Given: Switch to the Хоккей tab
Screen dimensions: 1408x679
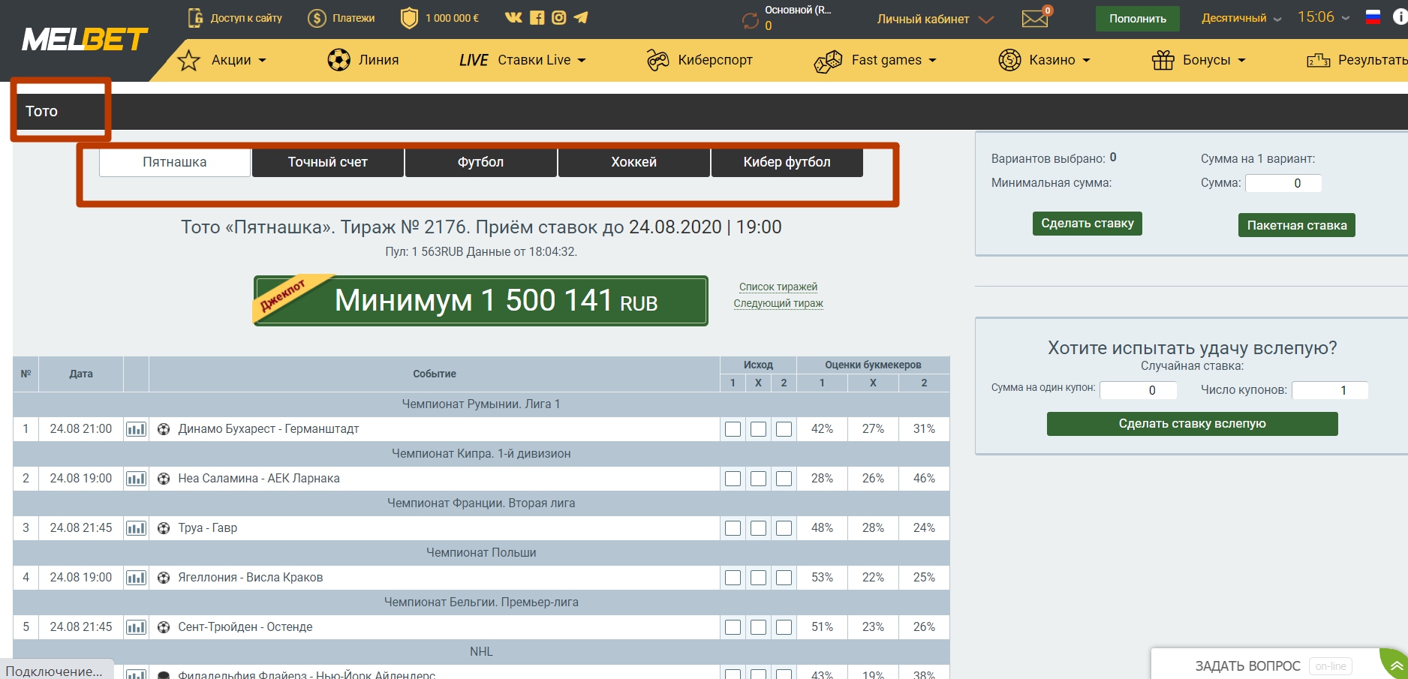Looking at the screenshot, I should pyautogui.click(x=634, y=162).
